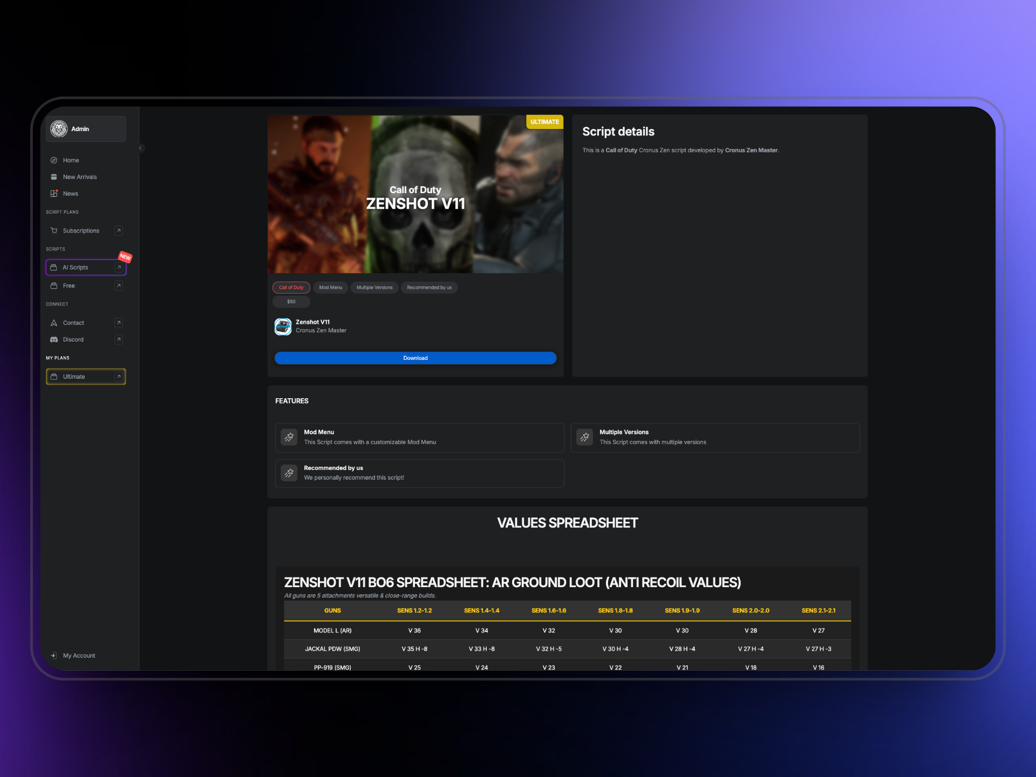The width and height of the screenshot is (1036, 777).
Task: Click the ULTIMATE badge on banner
Action: click(x=544, y=122)
